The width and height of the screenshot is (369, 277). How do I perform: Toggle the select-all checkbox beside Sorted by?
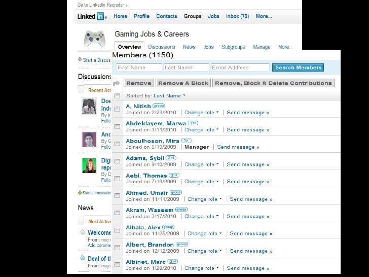click(117, 96)
